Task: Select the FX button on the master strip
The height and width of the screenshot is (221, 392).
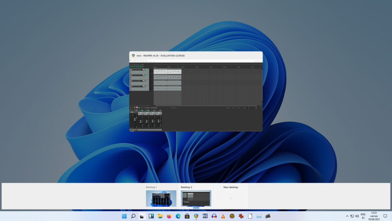Action: (137, 118)
